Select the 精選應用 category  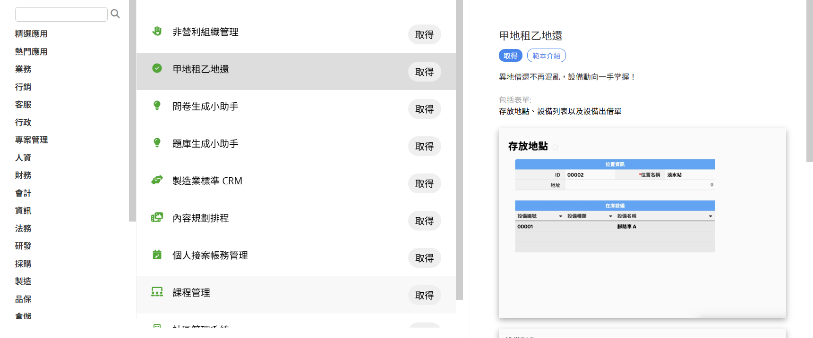tap(31, 34)
